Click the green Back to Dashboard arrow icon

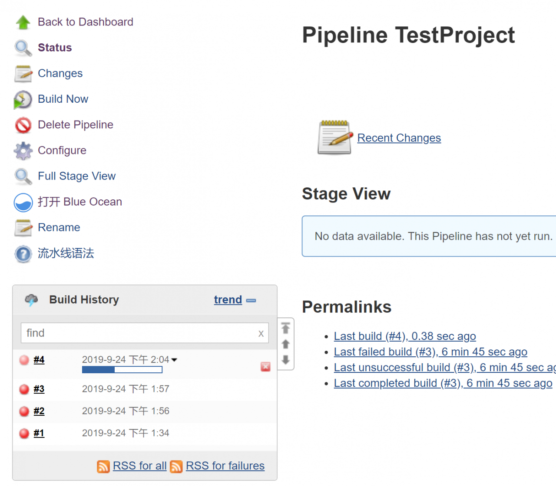click(23, 22)
